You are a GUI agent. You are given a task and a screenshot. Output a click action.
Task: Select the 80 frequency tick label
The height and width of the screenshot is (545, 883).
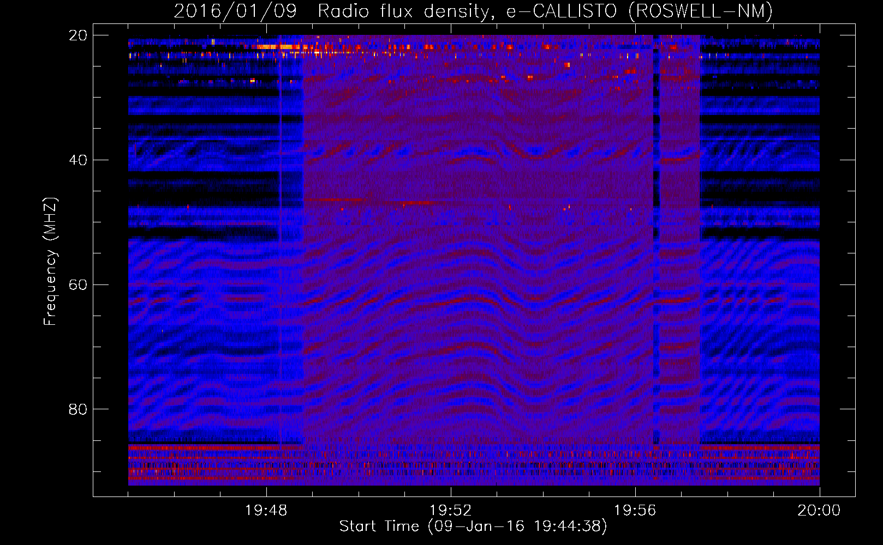[x=77, y=409]
